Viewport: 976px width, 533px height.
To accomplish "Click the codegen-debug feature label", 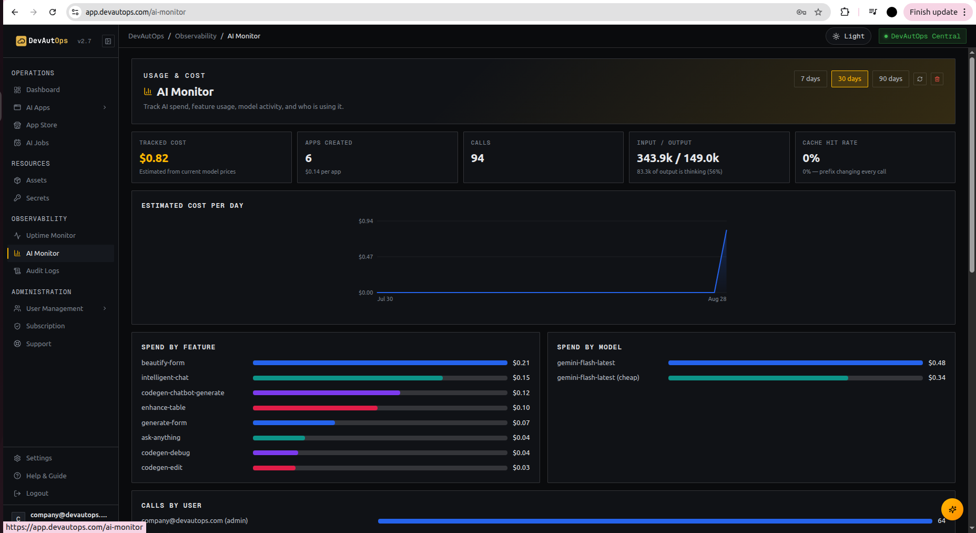I will pos(166,453).
